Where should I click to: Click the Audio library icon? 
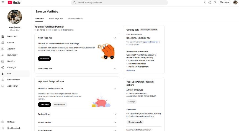[x=3, y=86]
